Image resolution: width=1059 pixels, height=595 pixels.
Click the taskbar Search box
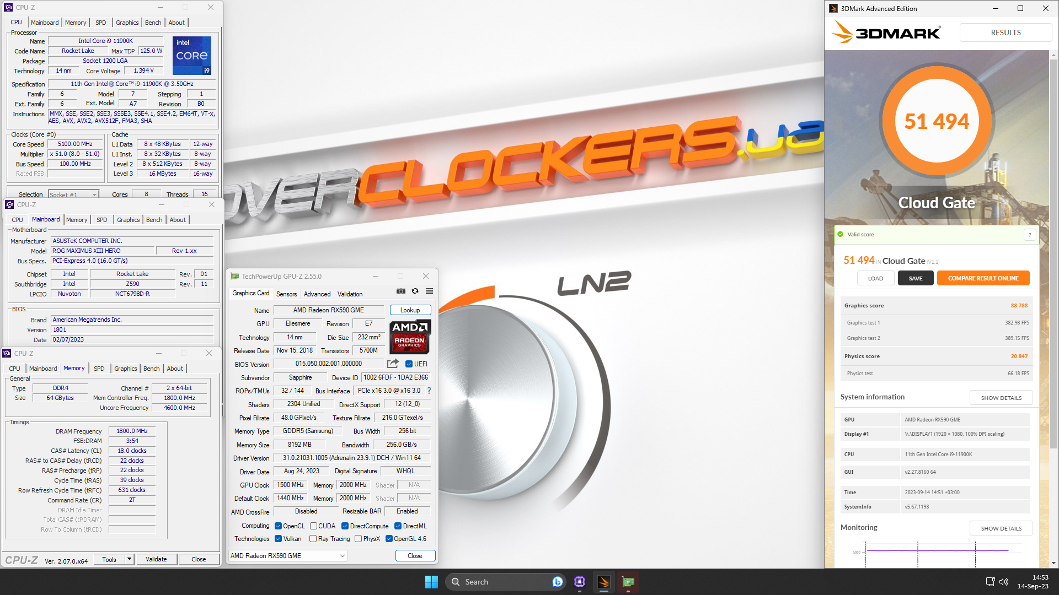coord(505,582)
